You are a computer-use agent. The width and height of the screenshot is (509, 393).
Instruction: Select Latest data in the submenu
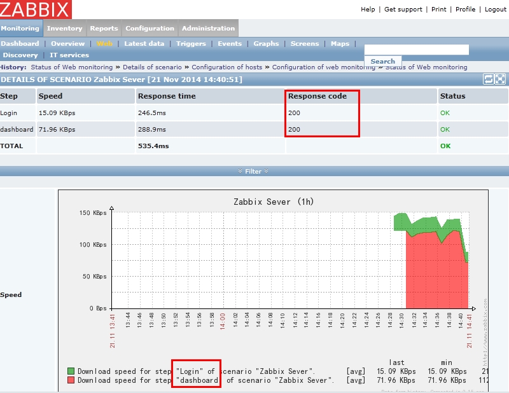click(144, 44)
